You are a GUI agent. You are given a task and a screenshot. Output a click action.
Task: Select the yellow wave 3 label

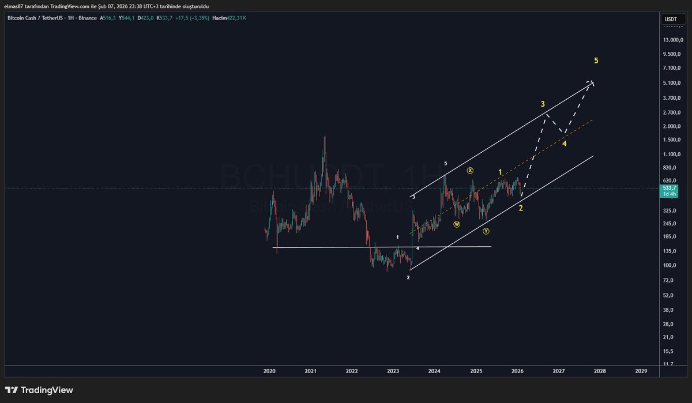[x=543, y=104]
